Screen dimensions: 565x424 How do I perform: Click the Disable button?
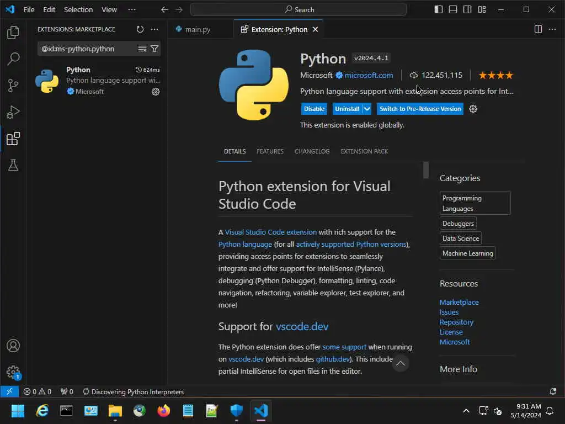pyautogui.click(x=314, y=109)
